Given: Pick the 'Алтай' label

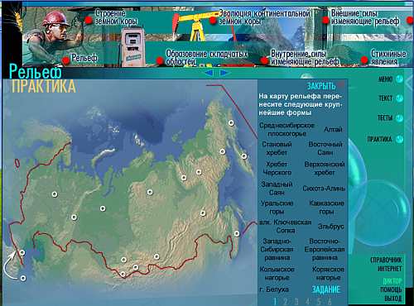Looking at the screenshot, I should coord(333,129).
